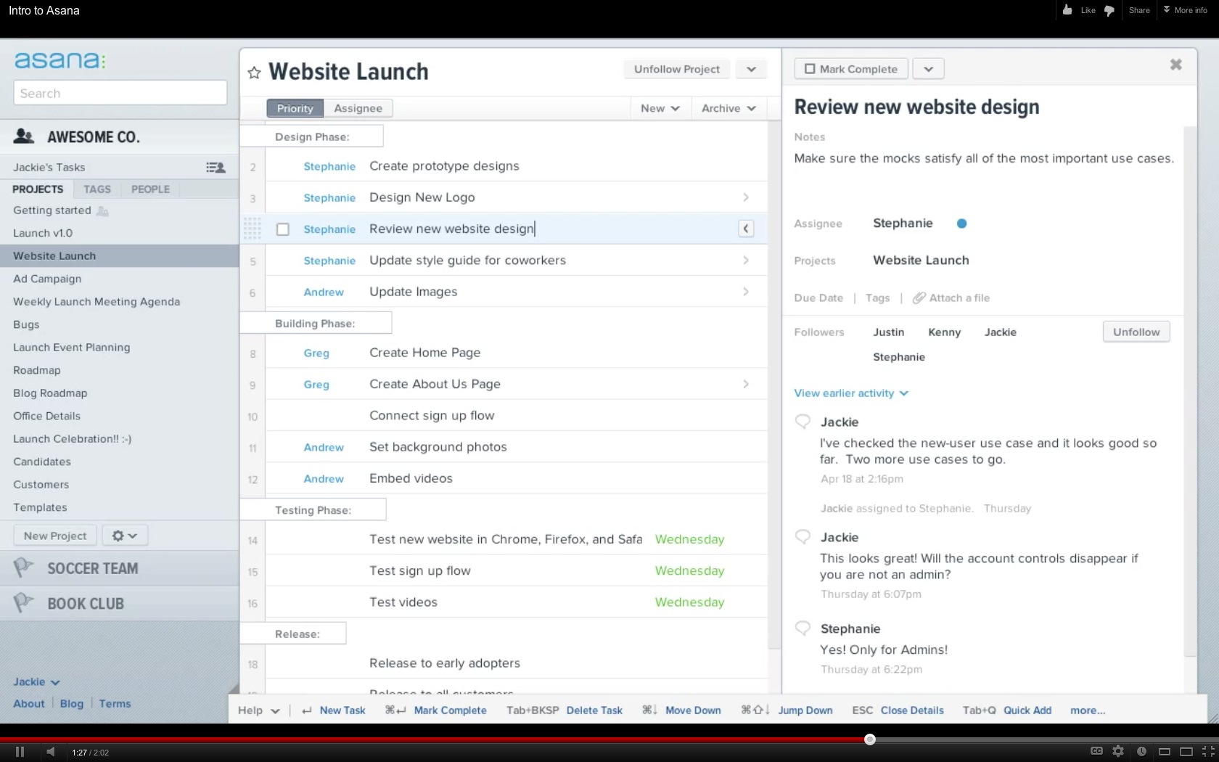Viewport: 1219px width, 762px height.
Task: Check off Review new website design task
Action: coord(283,229)
